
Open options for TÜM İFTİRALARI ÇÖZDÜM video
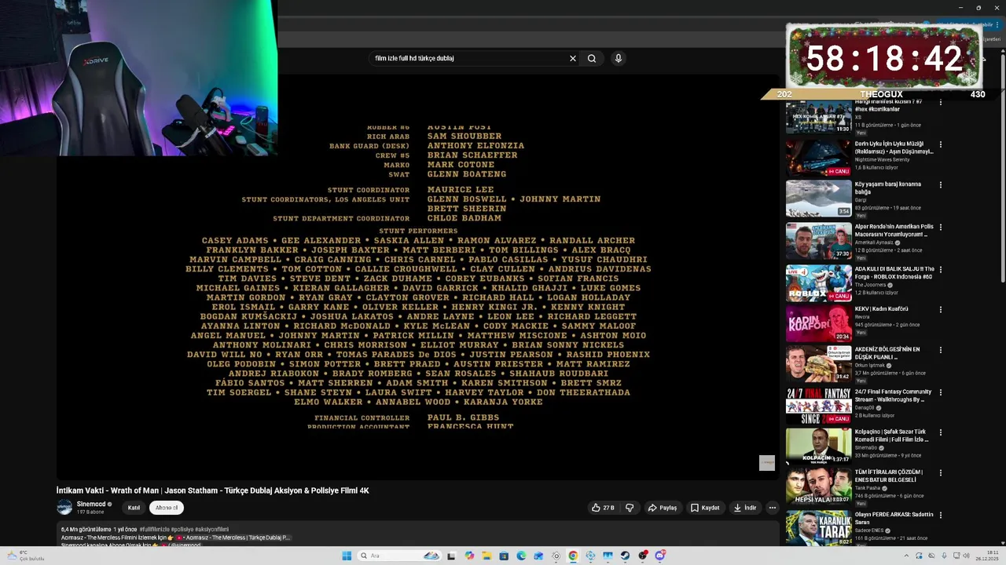[x=941, y=473]
